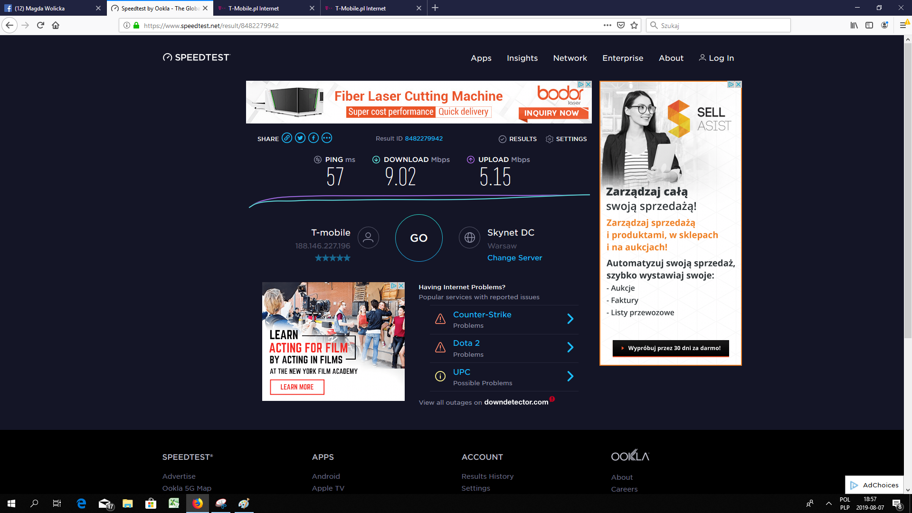Screen dimensions: 912x513
Task: Launch Microsoft Edge from taskbar
Action: pyautogui.click(x=81, y=503)
